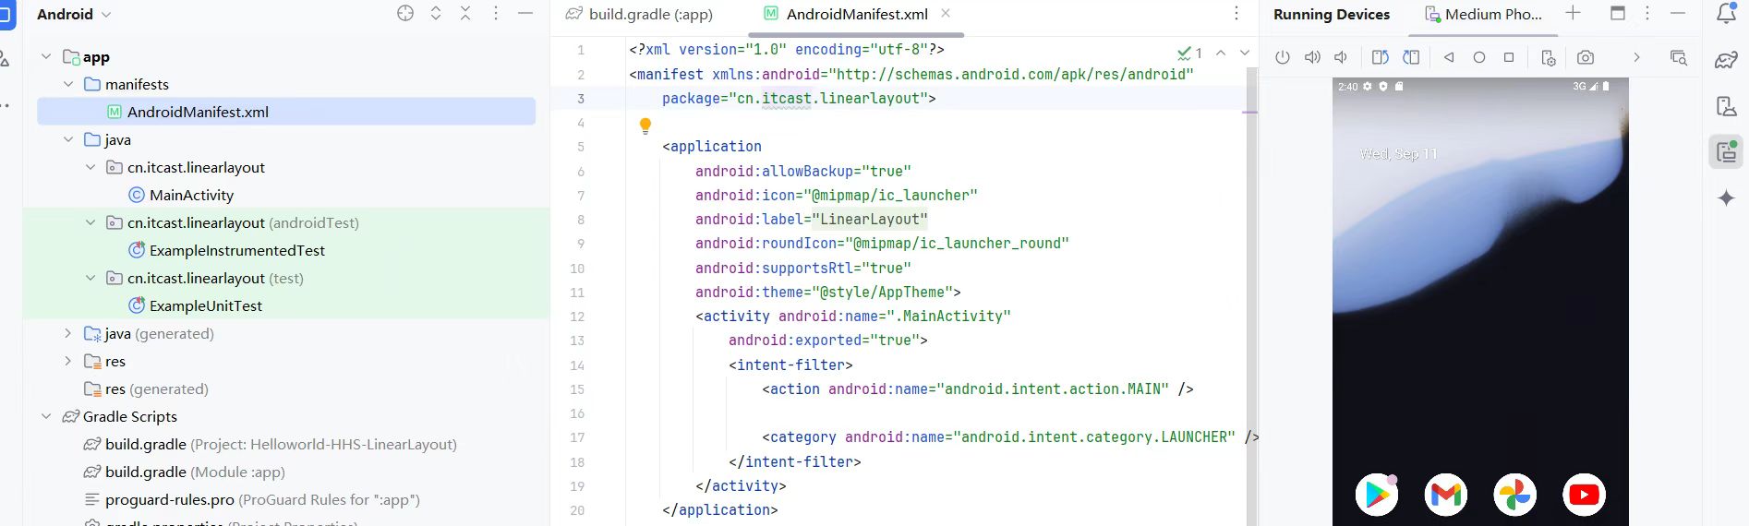Open the Gradle tool window elephant icon
This screenshot has width=1749, height=526.
pyautogui.click(x=1726, y=61)
